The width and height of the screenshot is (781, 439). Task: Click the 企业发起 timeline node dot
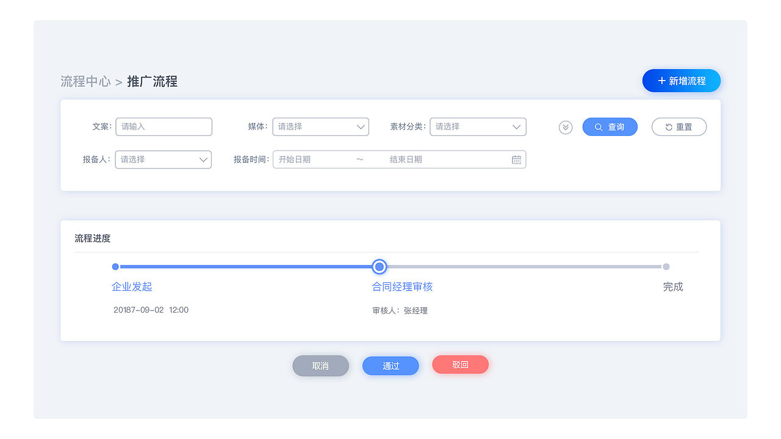pos(115,266)
